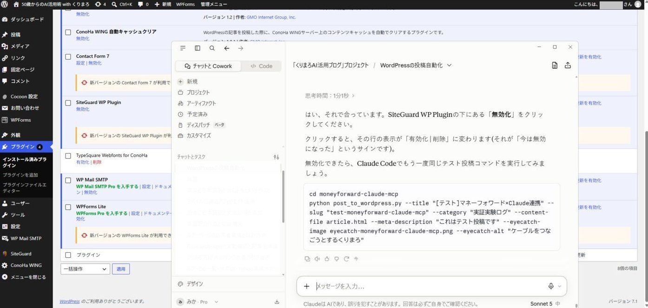Open the updates indicator showing 4 in the admin bar
The height and width of the screenshot is (308, 648).
pyautogui.click(x=100, y=4)
